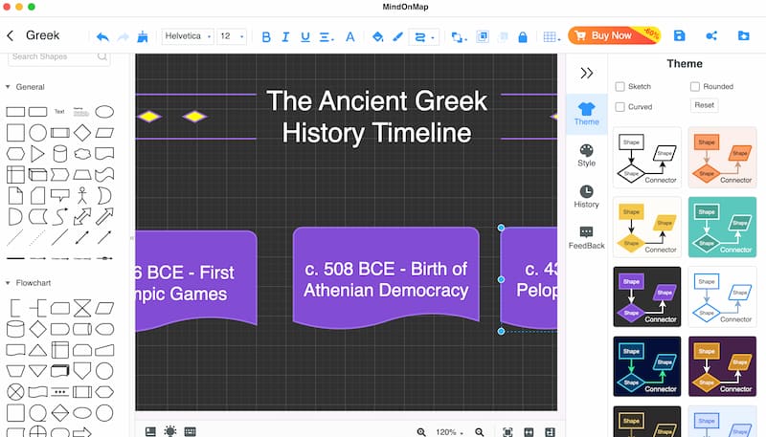Apply the orange theme thumbnail
Viewport: 766px width, 437px height.
click(722, 158)
